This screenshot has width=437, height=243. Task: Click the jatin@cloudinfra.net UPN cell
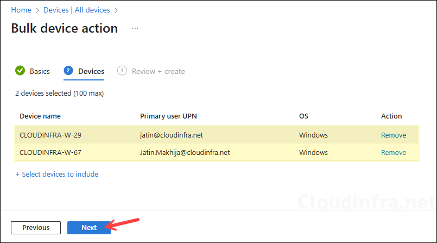point(172,135)
